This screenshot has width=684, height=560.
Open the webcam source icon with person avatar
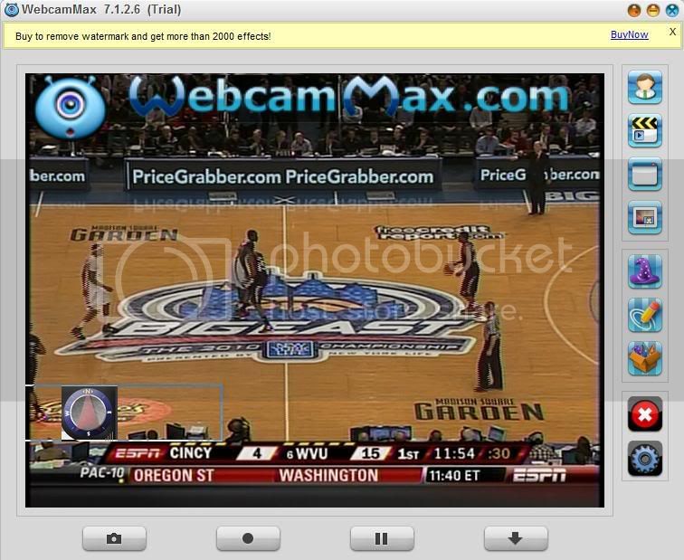click(645, 87)
